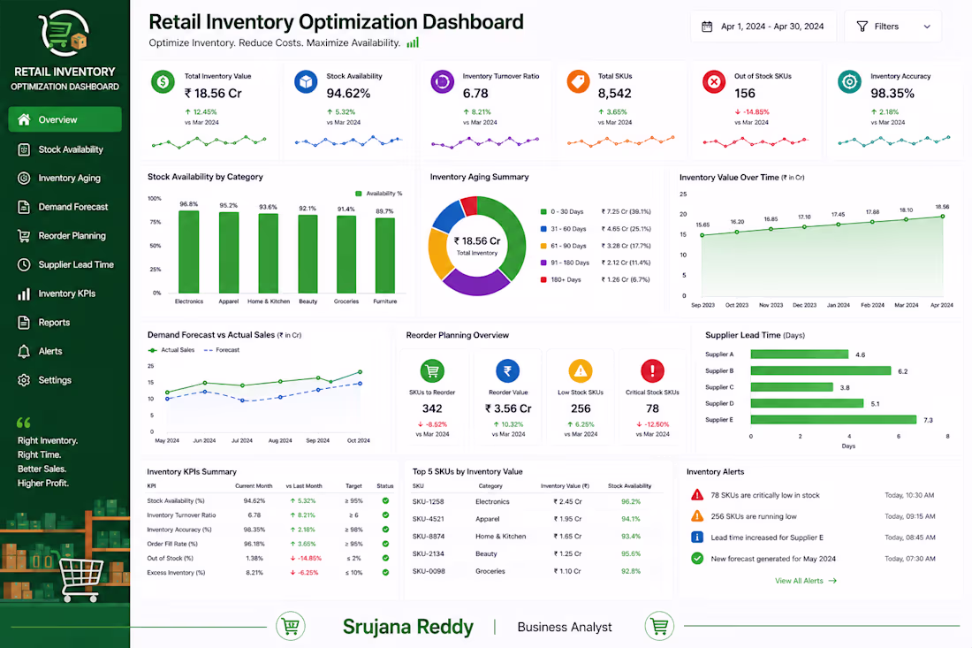Open the Apr 1 - Apr 30, 2024 date picker

coord(763,27)
